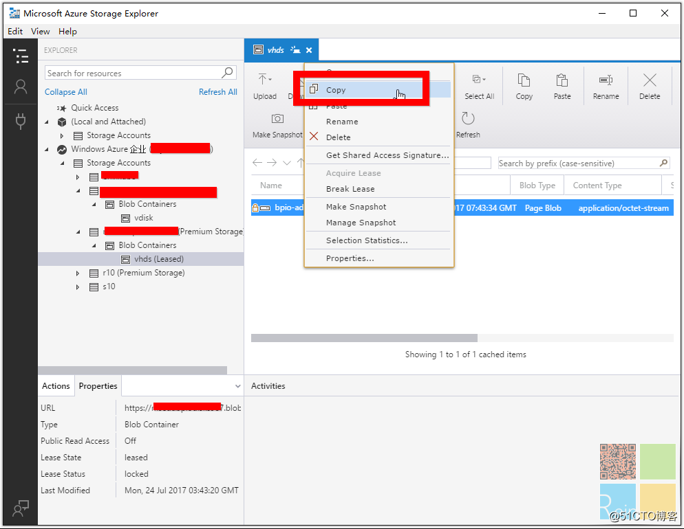Screen dimensions: 684x529
Task: Click the Make Snapshot camera toolbar button
Action: point(277,126)
